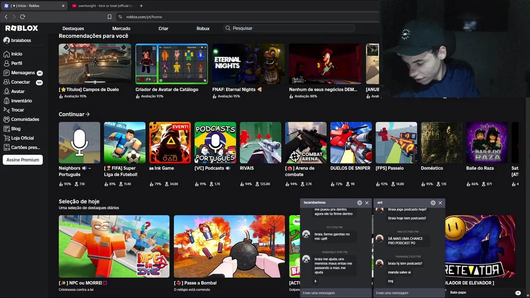Open Criador de Avatar de Catálogo thumbnail

click(171, 64)
